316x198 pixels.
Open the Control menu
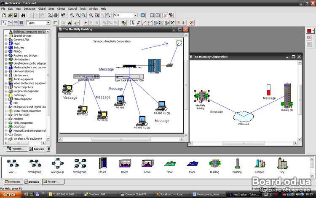tap(72, 9)
